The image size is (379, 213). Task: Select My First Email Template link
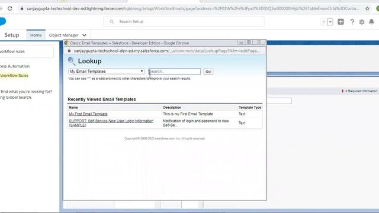(x=88, y=114)
